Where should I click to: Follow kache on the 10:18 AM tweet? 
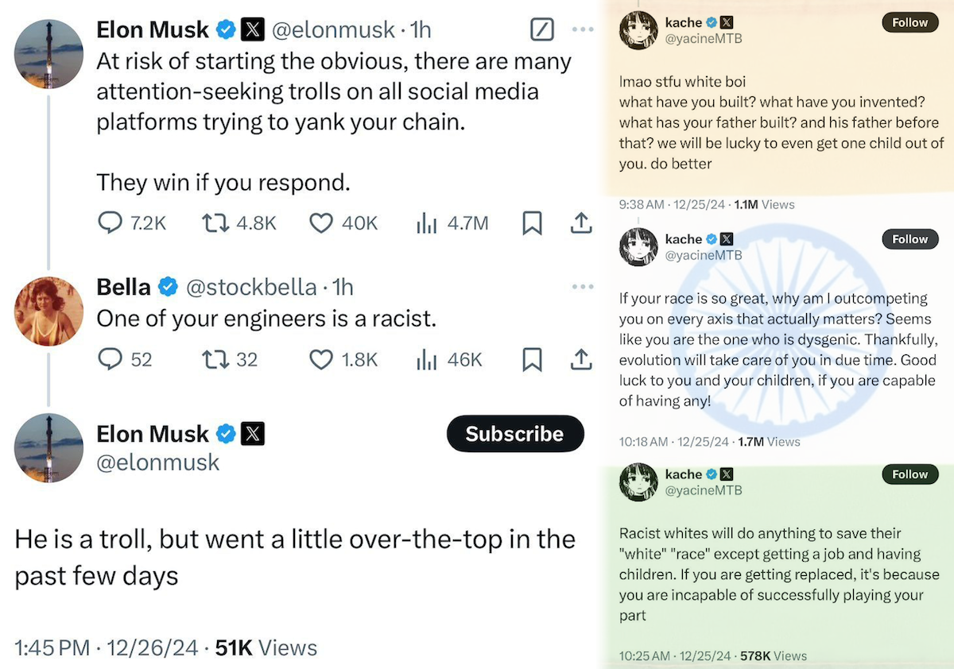tap(909, 239)
